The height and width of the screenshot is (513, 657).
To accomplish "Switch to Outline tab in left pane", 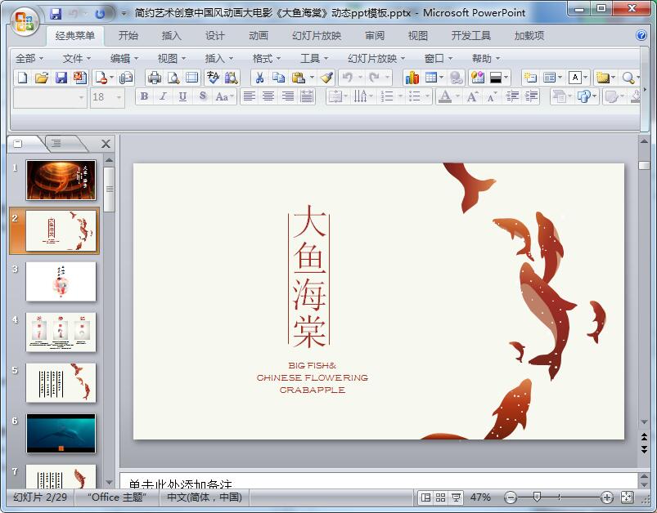I will tap(56, 144).
